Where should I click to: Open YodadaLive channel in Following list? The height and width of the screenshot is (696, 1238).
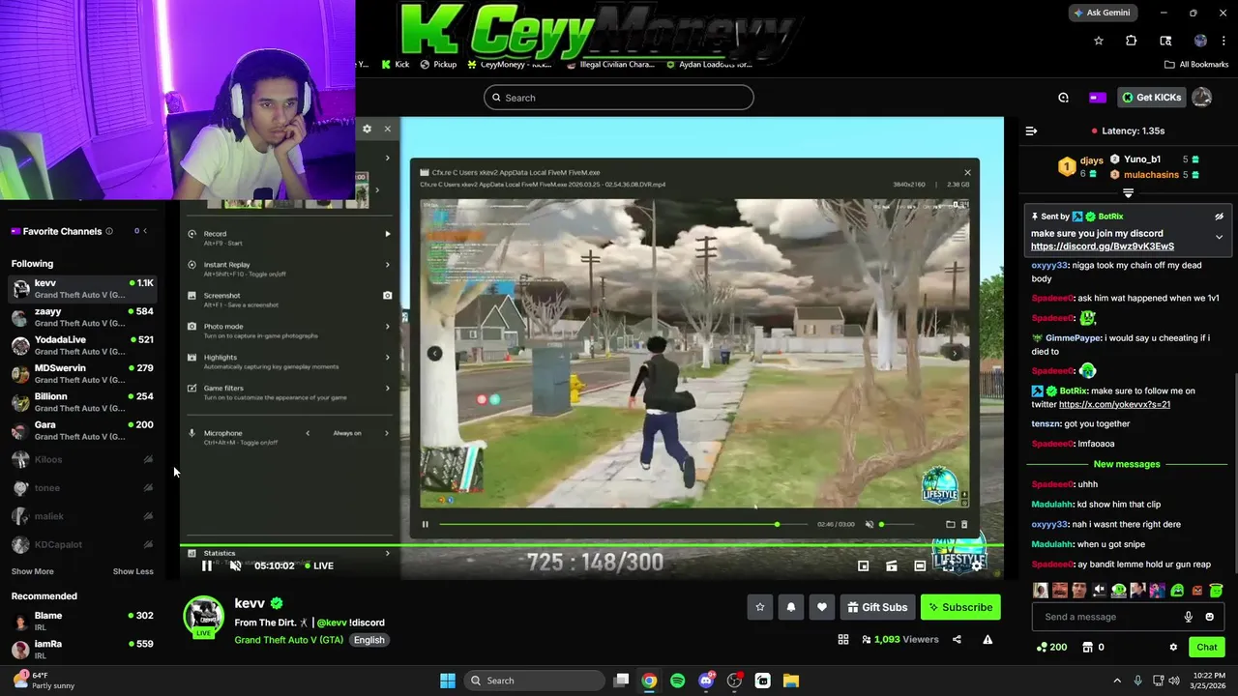click(81, 345)
